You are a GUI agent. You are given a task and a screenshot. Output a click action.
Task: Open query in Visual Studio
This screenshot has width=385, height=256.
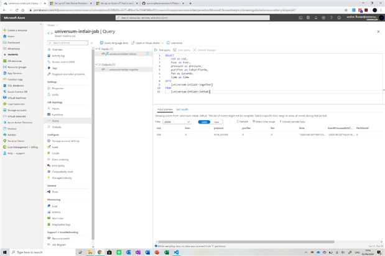click(x=147, y=43)
